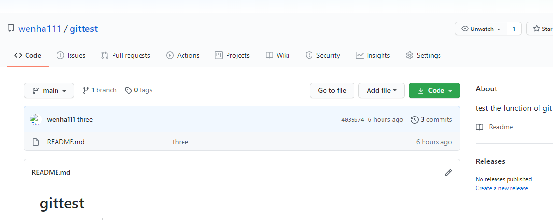
Task: Click No releases published text
Action: 504,179
